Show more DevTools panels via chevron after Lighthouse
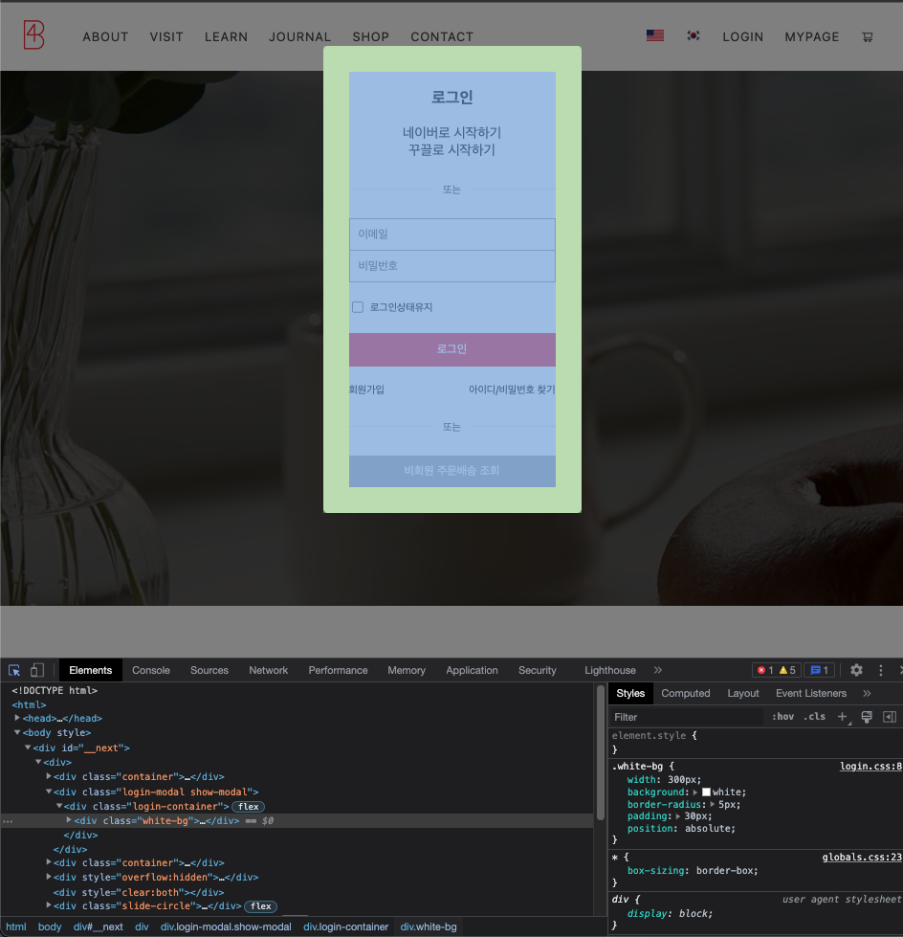The width and height of the screenshot is (903, 937). point(657,671)
